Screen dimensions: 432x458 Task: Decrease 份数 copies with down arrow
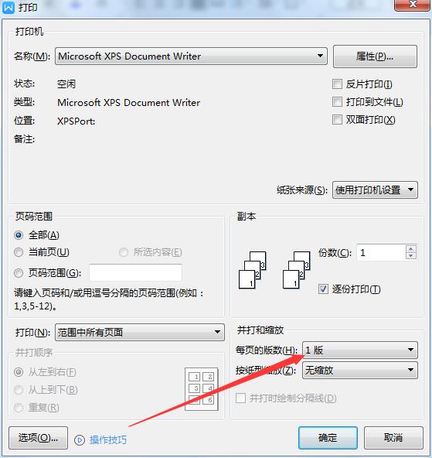410,256
